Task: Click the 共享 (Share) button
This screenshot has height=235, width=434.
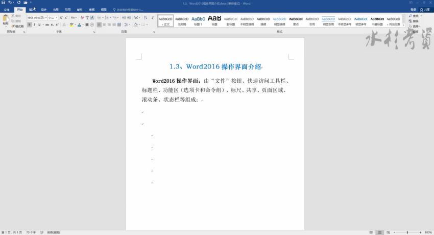Action: [425, 10]
